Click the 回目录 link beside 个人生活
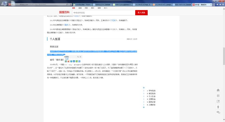This screenshot has width=225, height=122. [135, 39]
